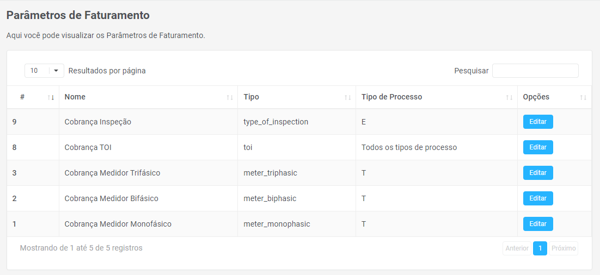Screen dimensions: 600x275
Task: Click sort arrows icon in Nome column
Action: [230, 97]
